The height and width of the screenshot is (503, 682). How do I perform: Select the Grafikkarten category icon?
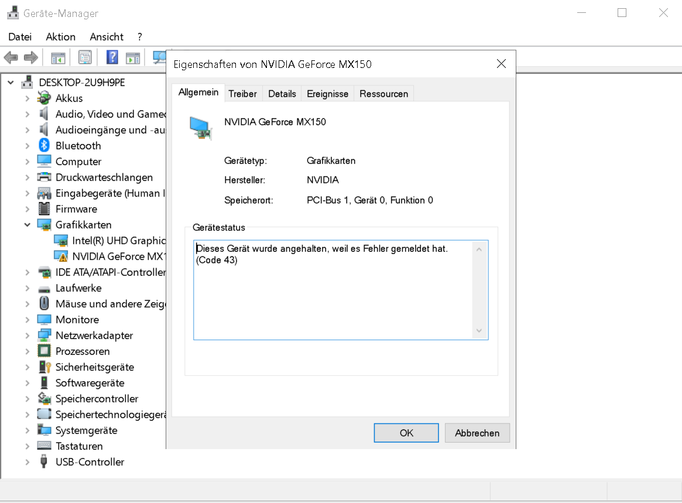pos(44,224)
